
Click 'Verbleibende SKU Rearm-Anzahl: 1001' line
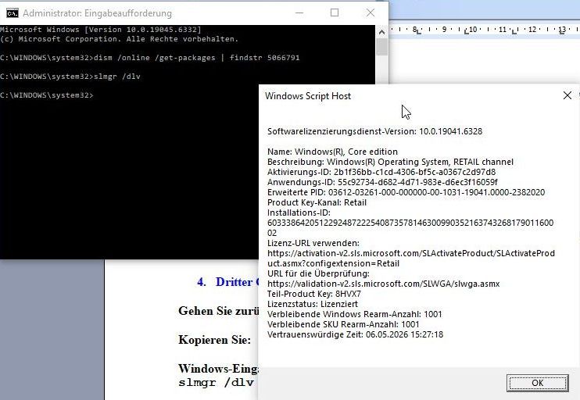point(343,324)
